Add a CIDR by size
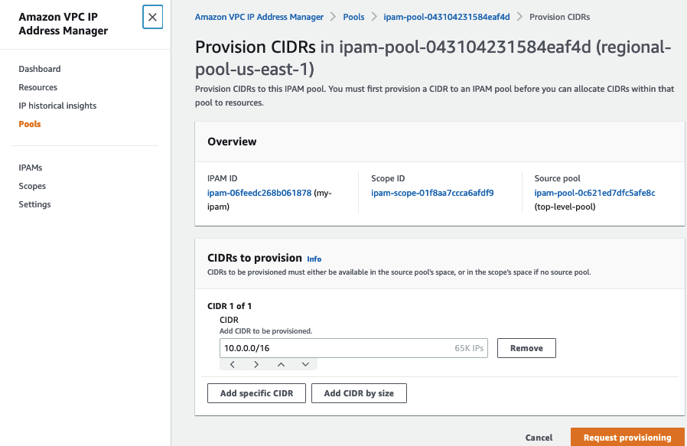The width and height of the screenshot is (687, 446). point(359,393)
